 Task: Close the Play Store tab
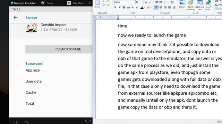pyautogui.click(x=89, y=3)
